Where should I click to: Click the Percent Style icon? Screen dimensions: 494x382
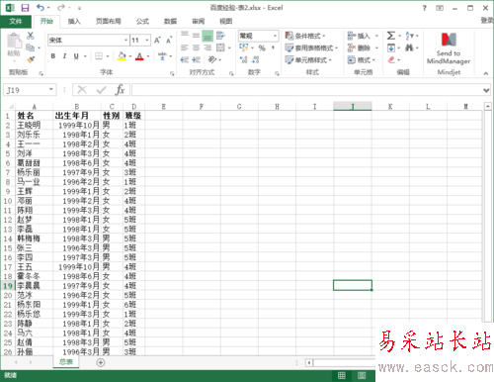click(x=262, y=48)
